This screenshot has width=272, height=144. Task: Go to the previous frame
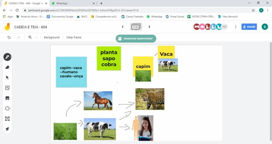[123, 27]
